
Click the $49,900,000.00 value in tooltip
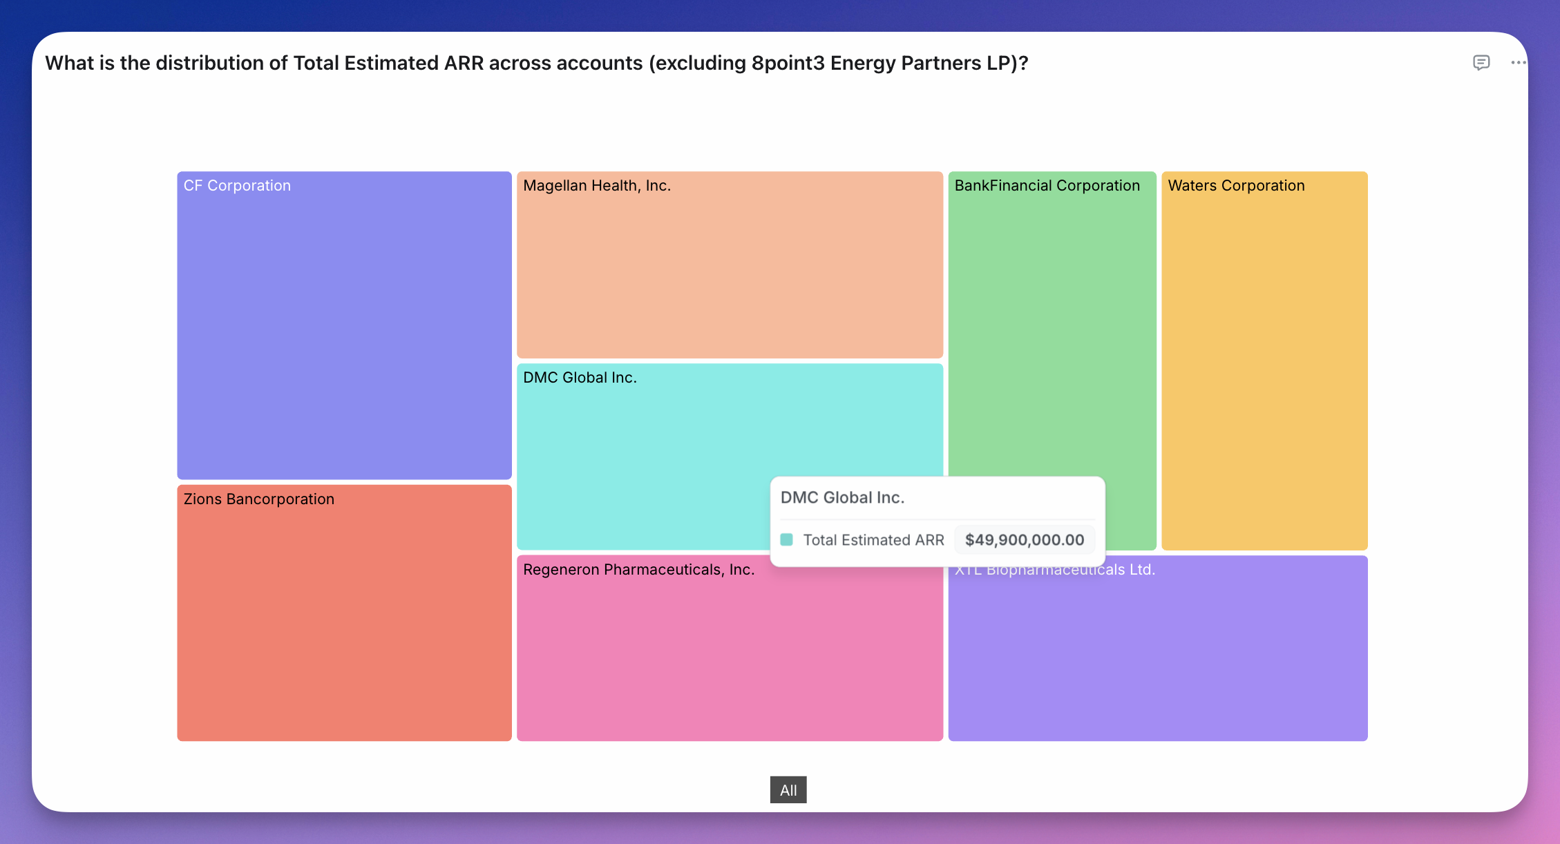pyautogui.click(x=1024, y=539)
